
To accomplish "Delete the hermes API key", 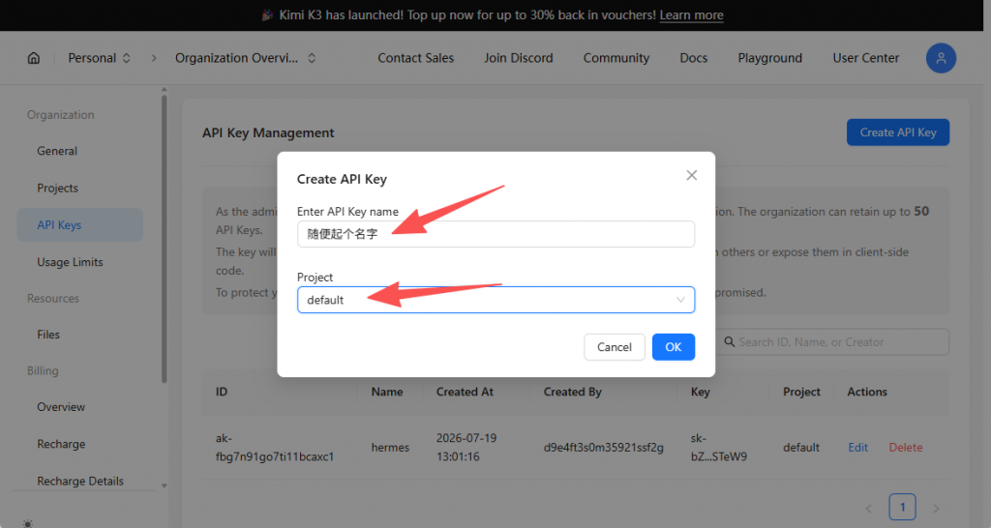I will coord(905,447).
